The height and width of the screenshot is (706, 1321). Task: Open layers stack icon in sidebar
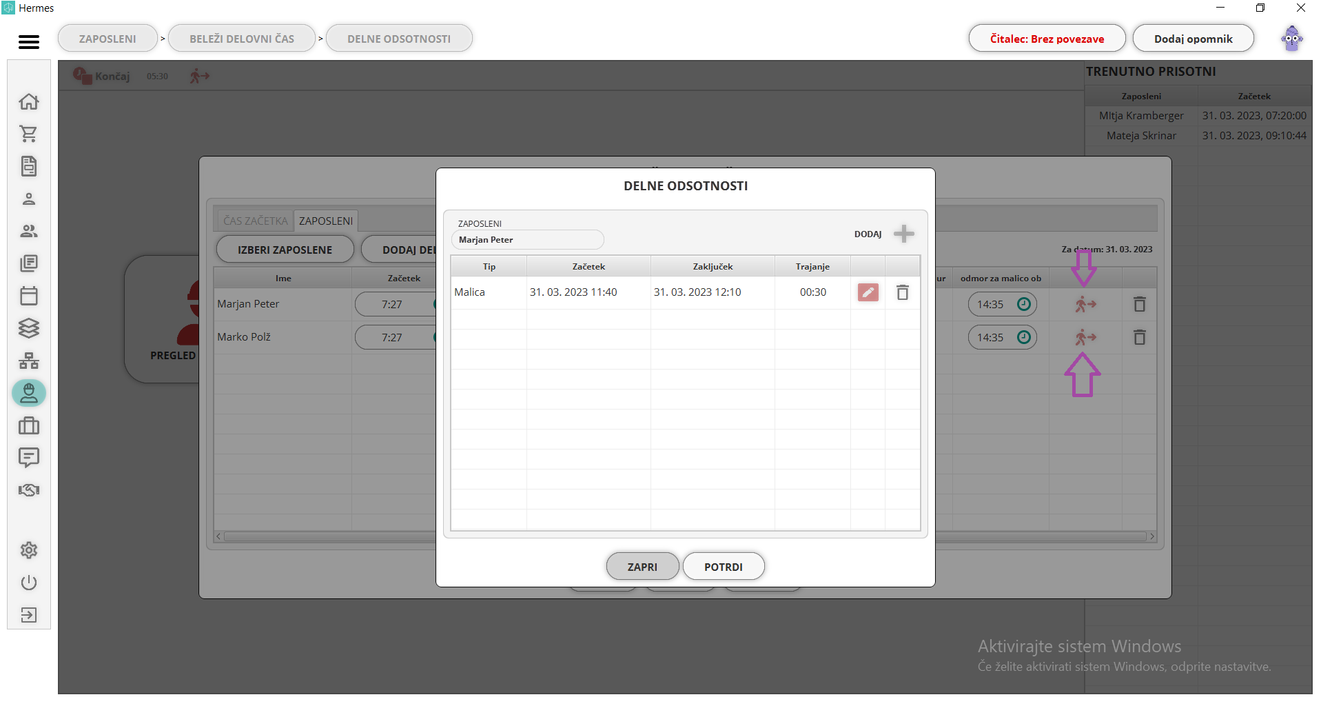29,328
